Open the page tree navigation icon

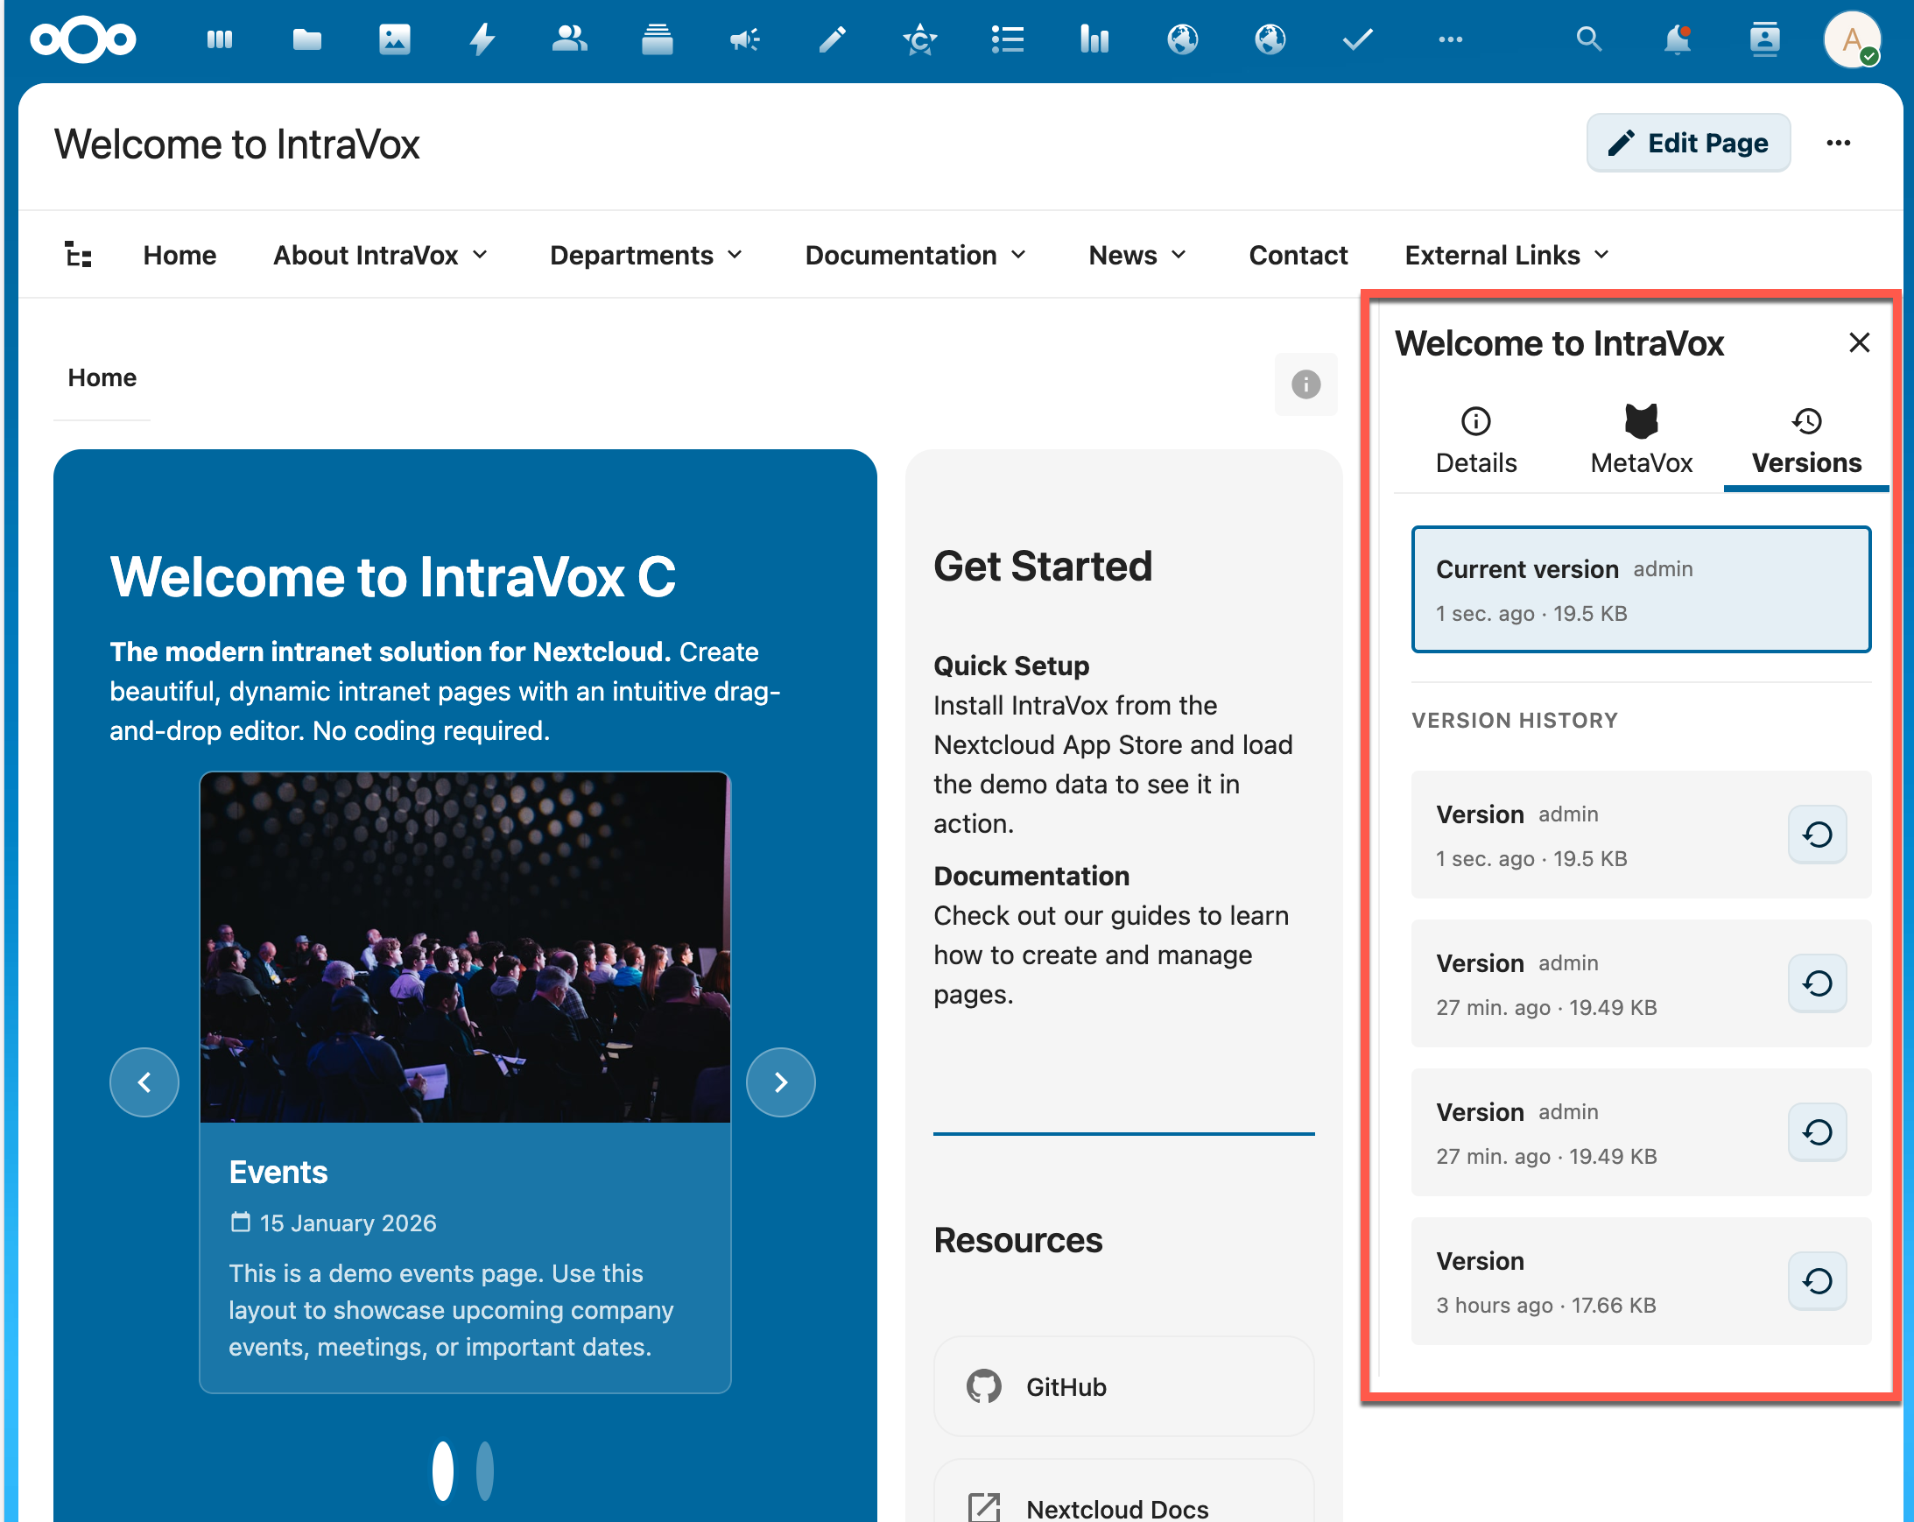coord(78,255)
